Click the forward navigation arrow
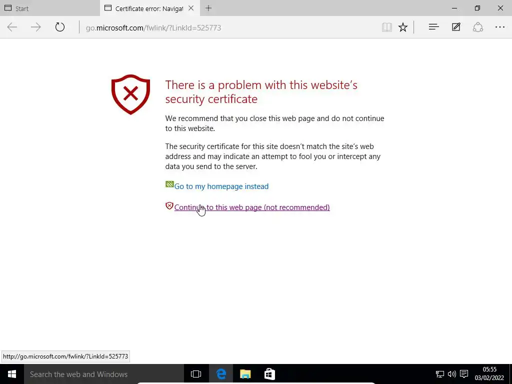 point(36,27)
